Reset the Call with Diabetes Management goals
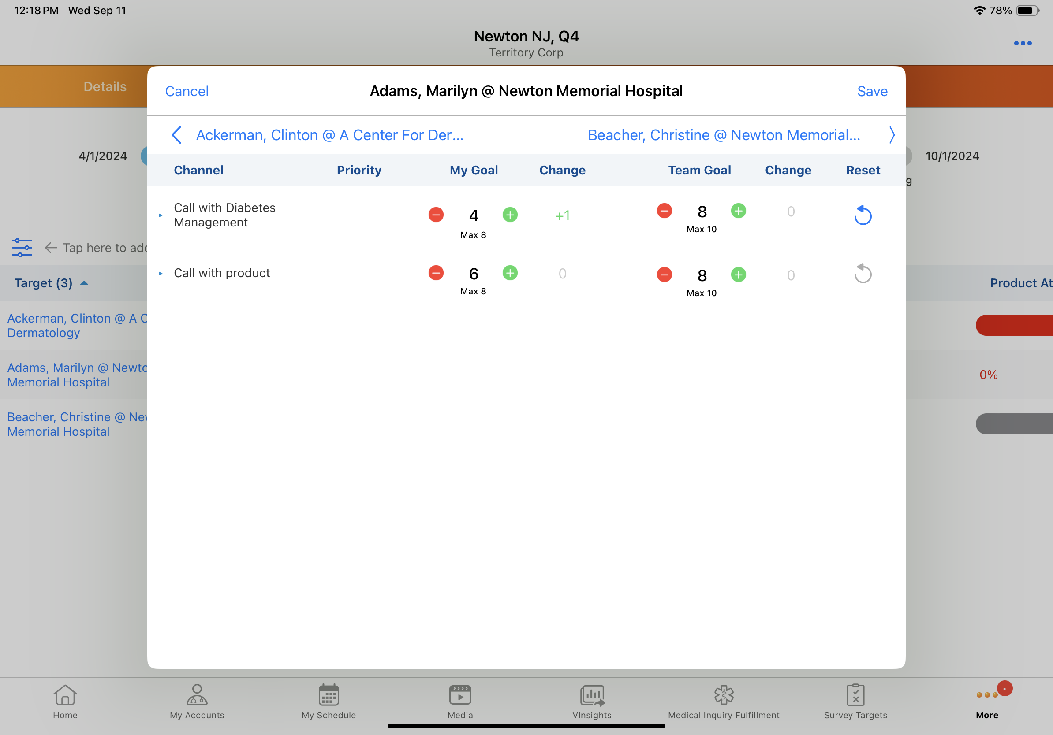The image size is (1053, 735). click(x=862, y=215)
